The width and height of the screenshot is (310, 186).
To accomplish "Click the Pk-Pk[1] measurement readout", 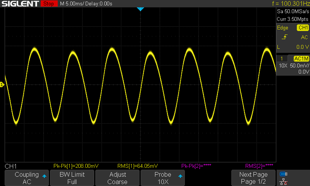I will point(72,166).
